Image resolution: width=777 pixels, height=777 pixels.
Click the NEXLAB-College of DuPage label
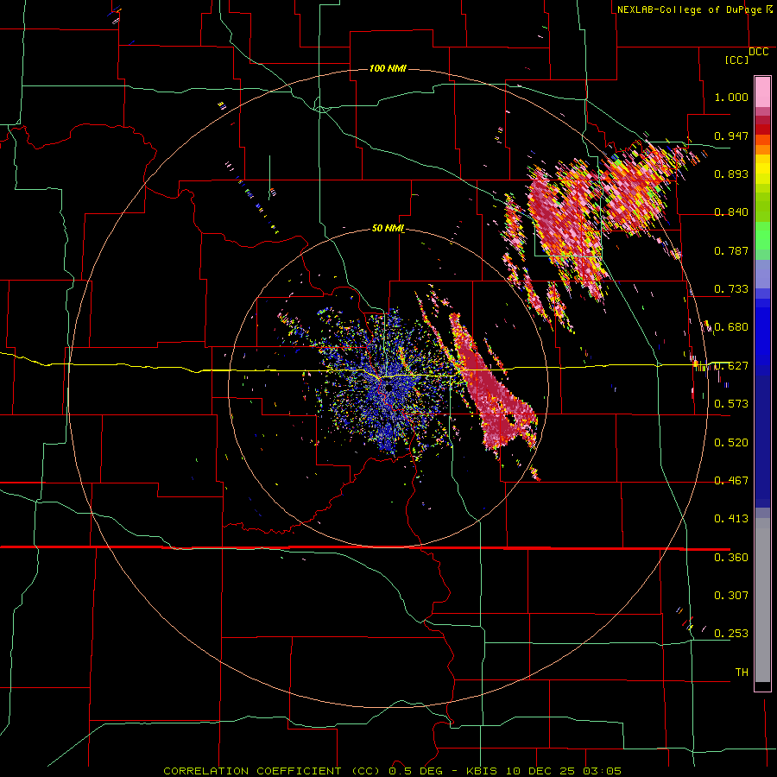click(689, 9)
